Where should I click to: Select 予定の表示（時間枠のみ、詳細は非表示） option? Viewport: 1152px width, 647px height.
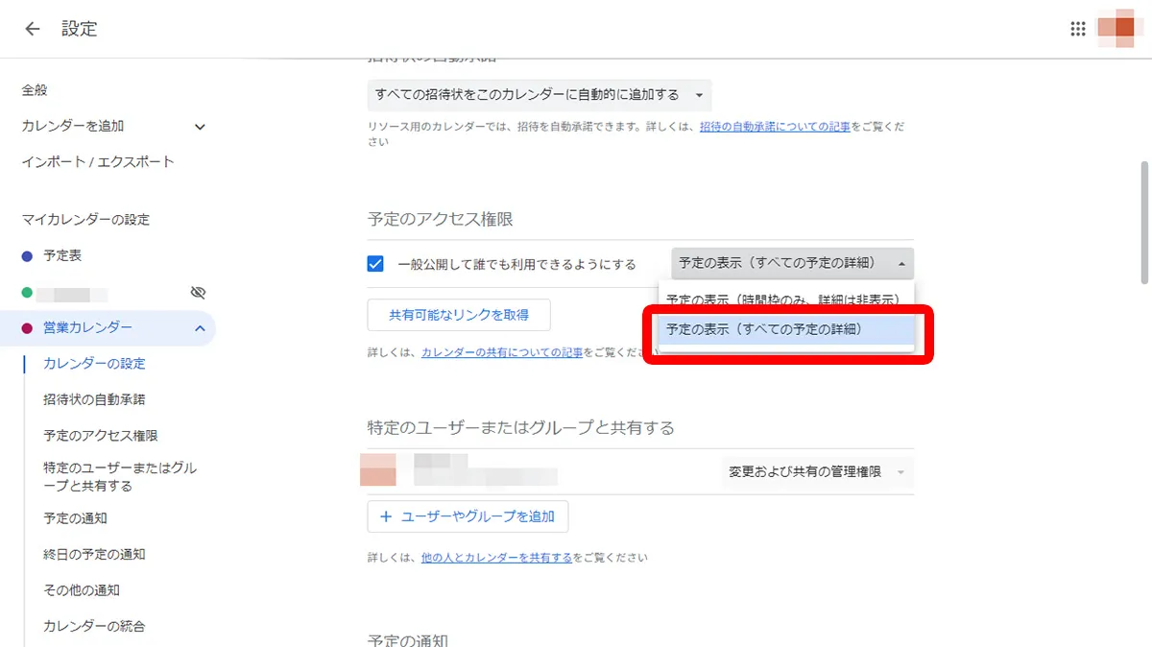tap(785, 299)
